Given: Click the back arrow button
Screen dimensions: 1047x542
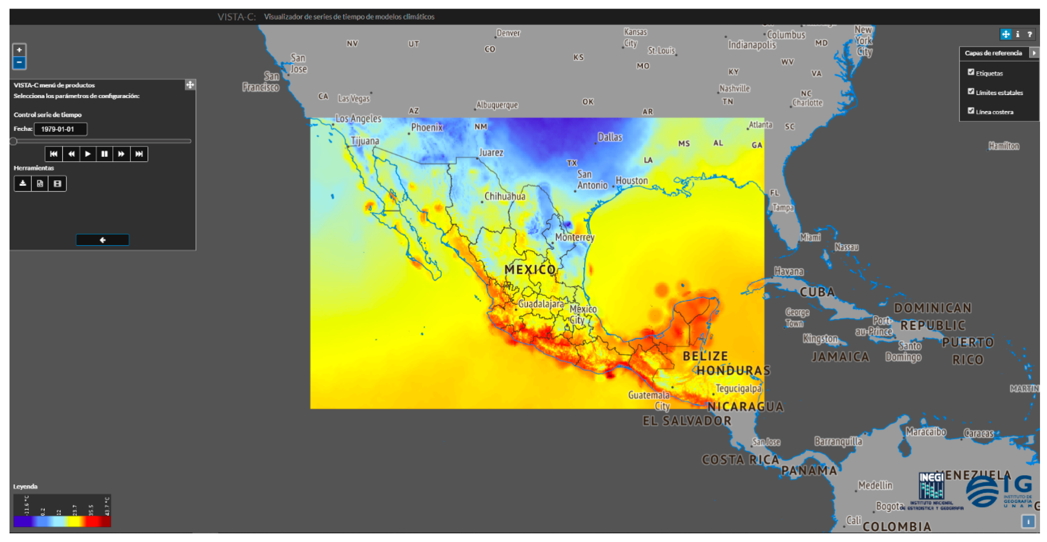Looking at the screenshot, I should pos(102,240).
